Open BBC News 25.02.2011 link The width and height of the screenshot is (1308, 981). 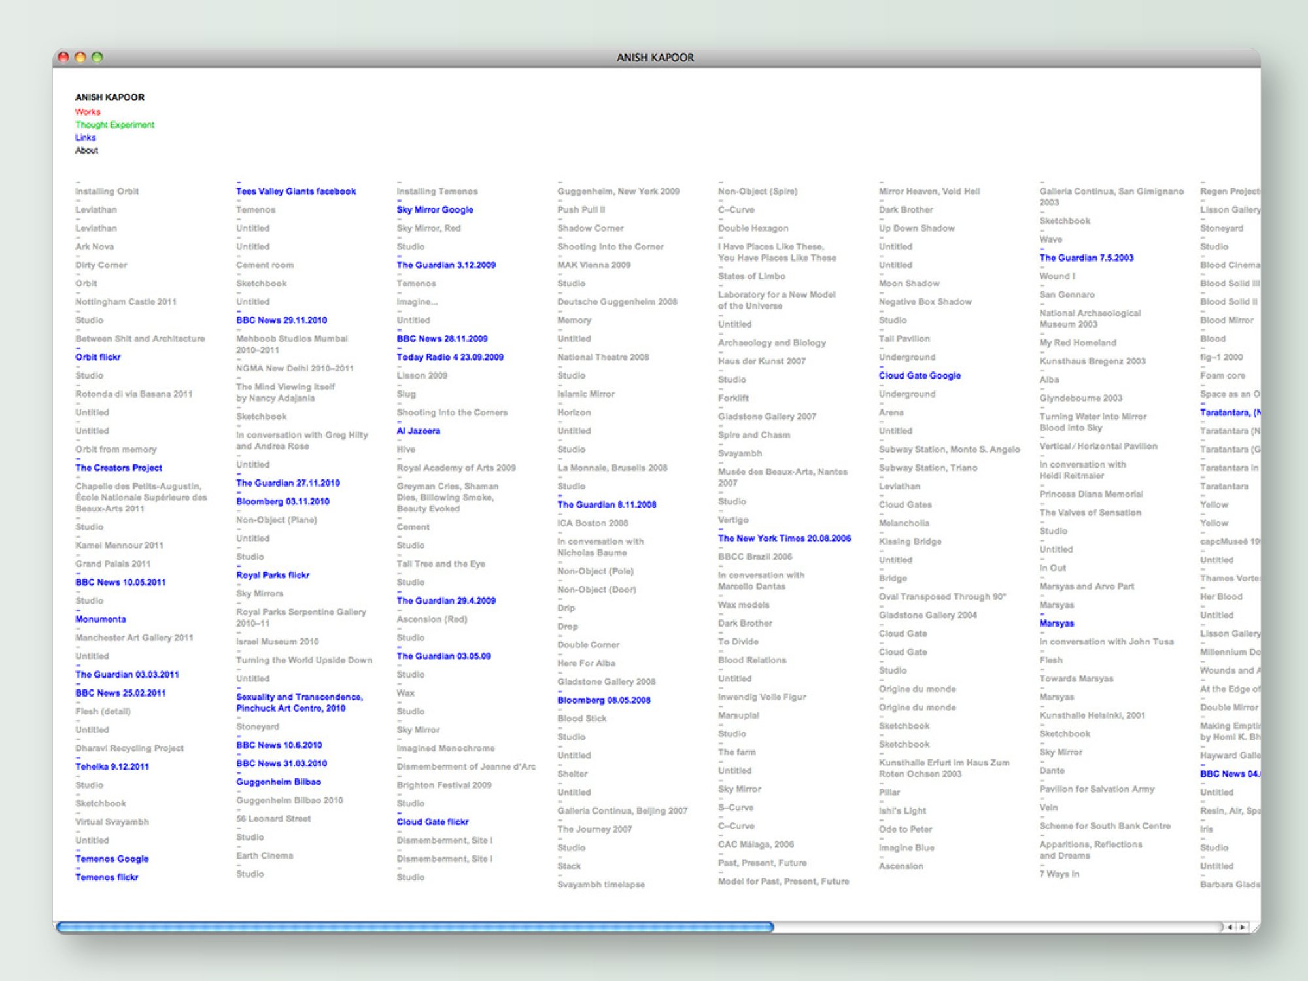tap(120, 693)
